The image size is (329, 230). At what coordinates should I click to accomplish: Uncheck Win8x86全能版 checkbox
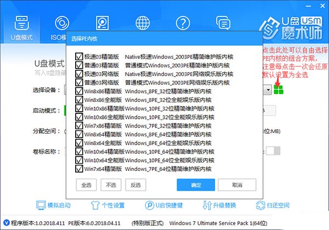click(x=79, y=100)
